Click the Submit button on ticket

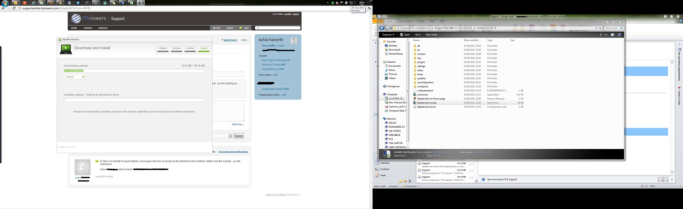click(239, 136)
